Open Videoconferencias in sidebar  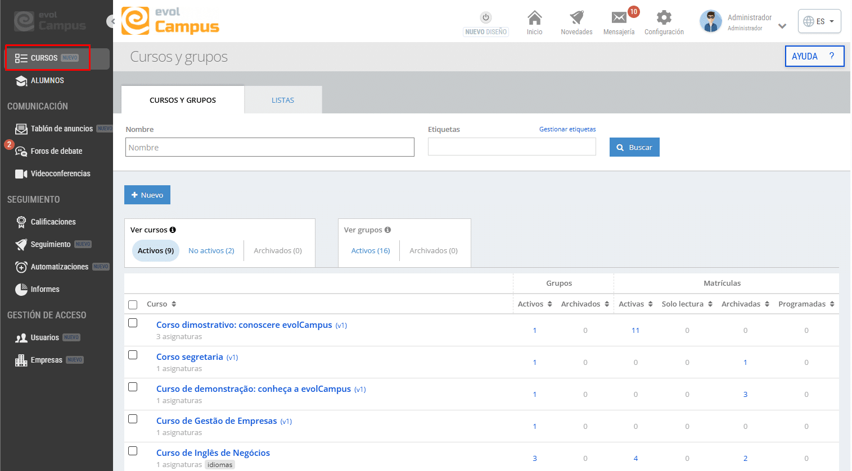pyautogui.click(x=60, y=173)
